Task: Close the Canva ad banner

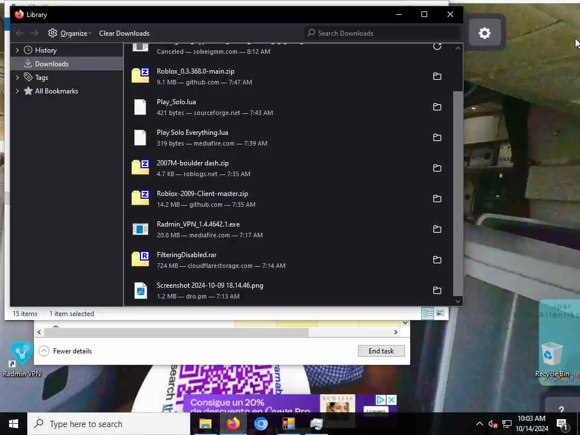Action: click(x=391, y=400)
